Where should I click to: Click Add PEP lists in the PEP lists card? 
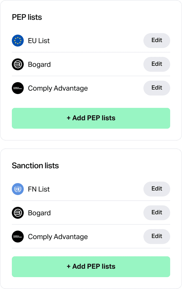click(91, 118)
